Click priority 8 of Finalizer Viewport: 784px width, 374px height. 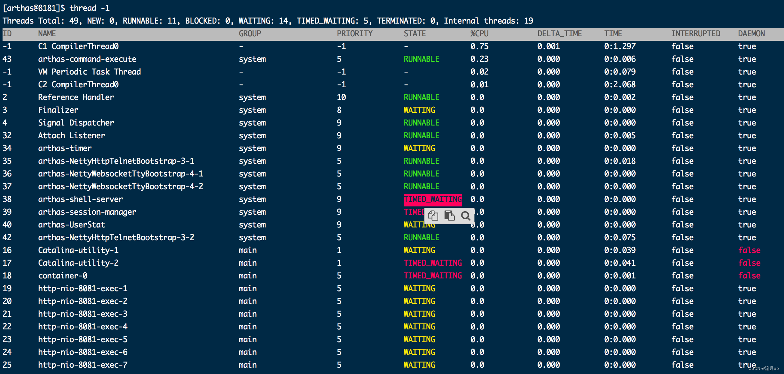(x=339, y=110)
